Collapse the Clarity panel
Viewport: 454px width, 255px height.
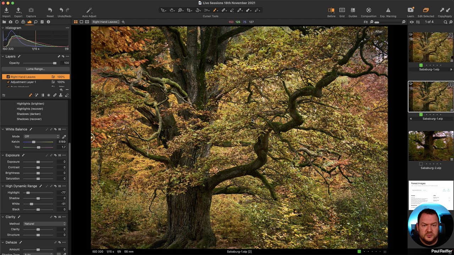click(x=3, y=217)
